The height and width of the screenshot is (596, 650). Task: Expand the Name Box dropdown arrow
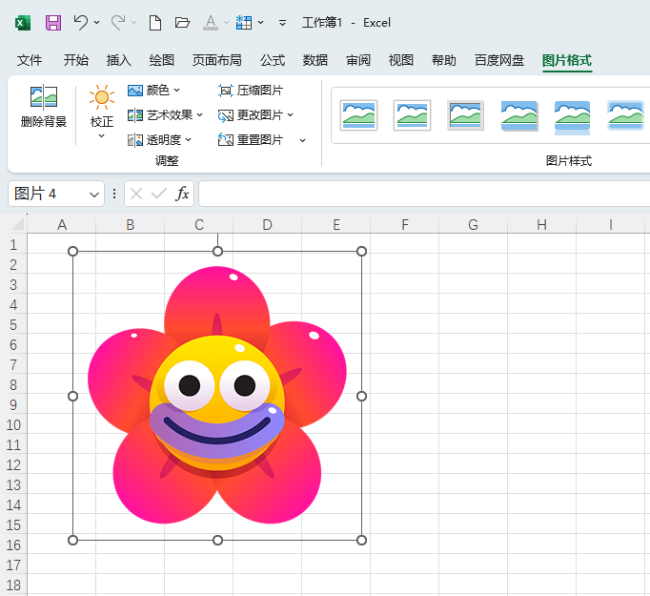click(x=94, y=194)
